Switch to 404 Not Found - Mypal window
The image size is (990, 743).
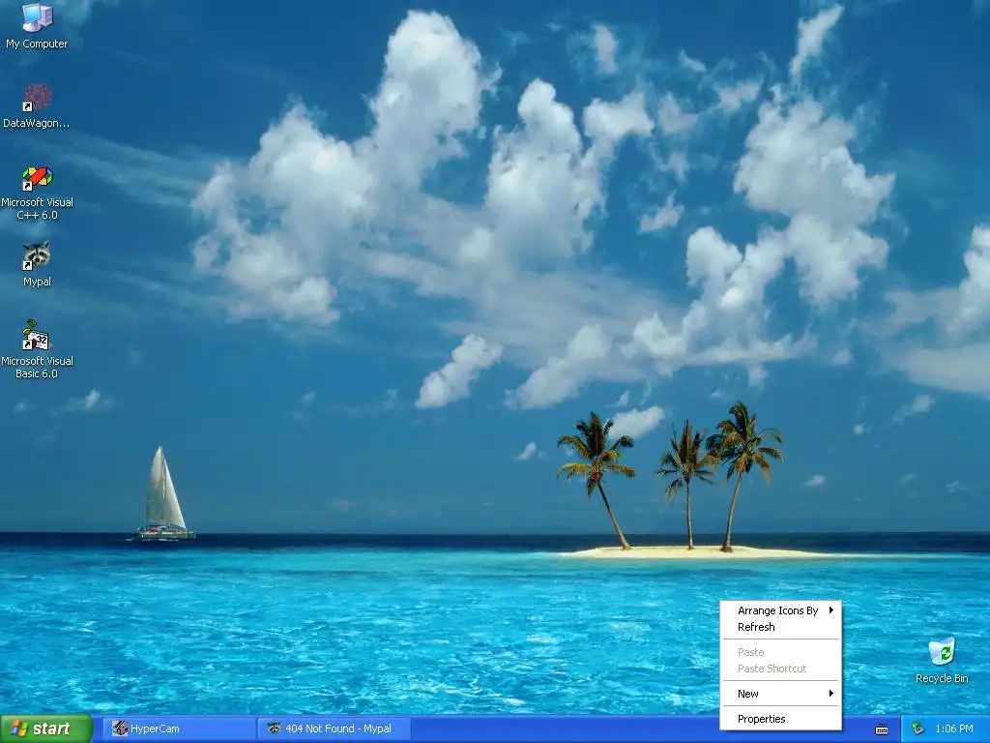tap(335, 728)
